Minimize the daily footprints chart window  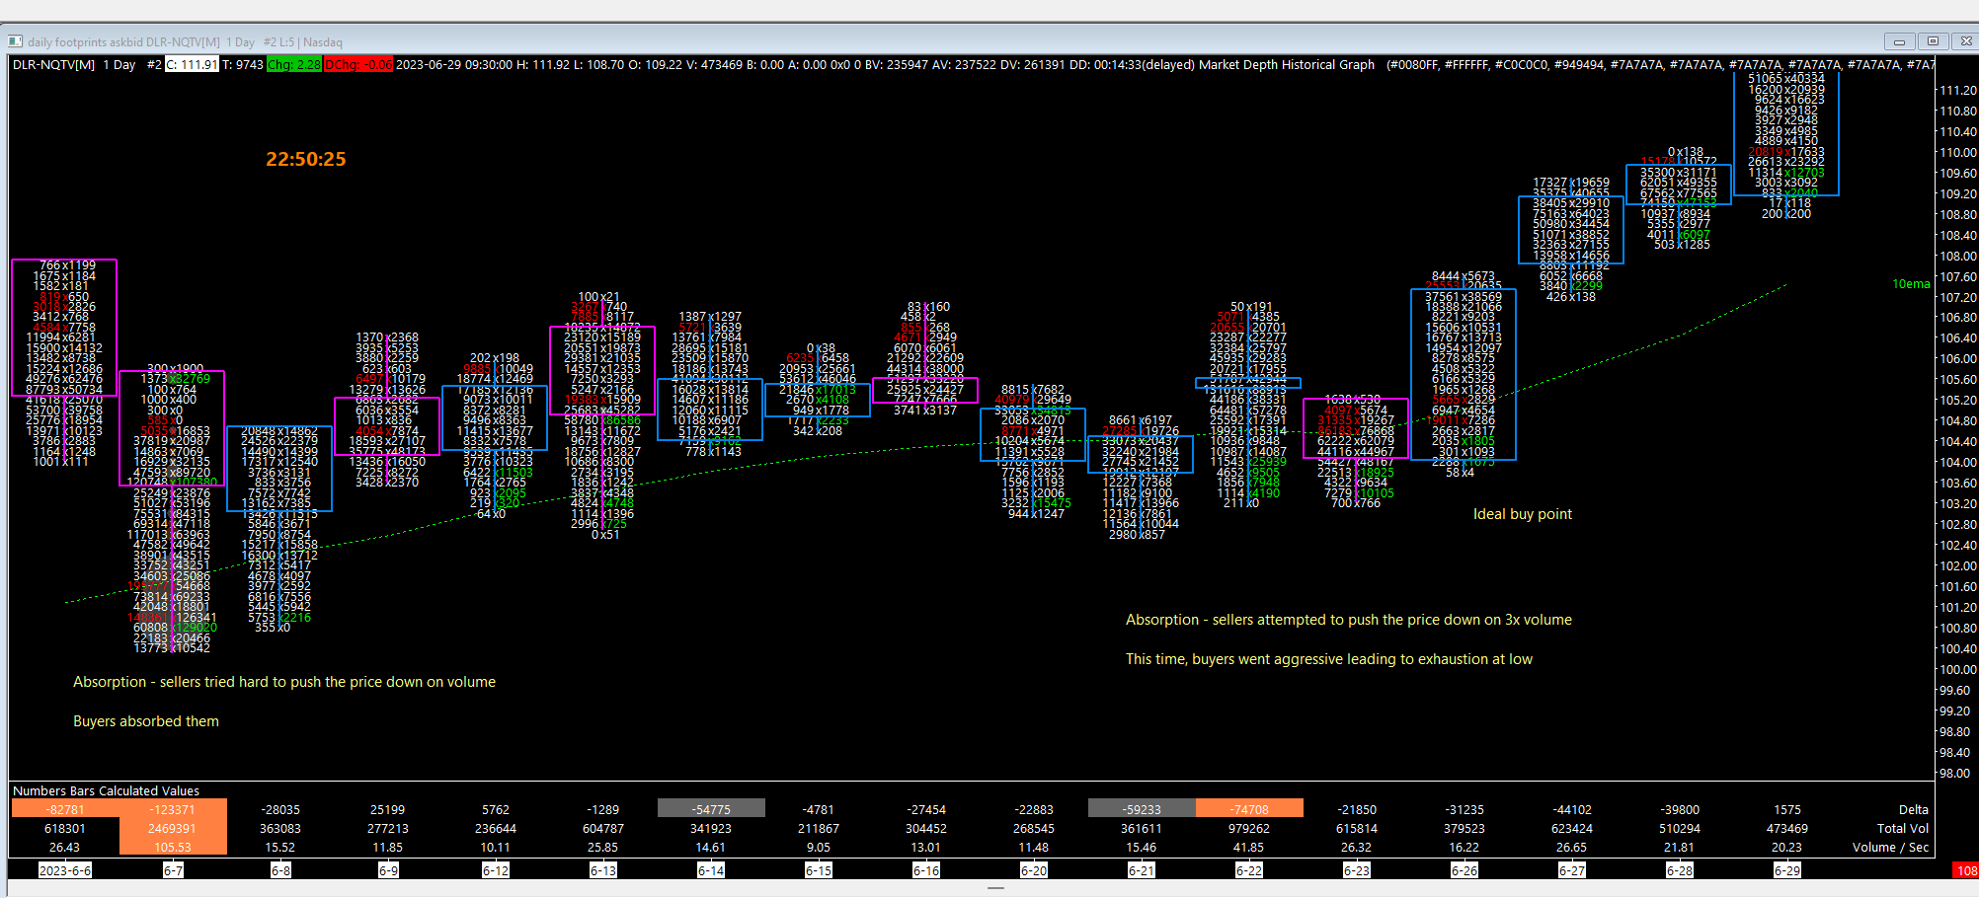tap(1898, 41)
